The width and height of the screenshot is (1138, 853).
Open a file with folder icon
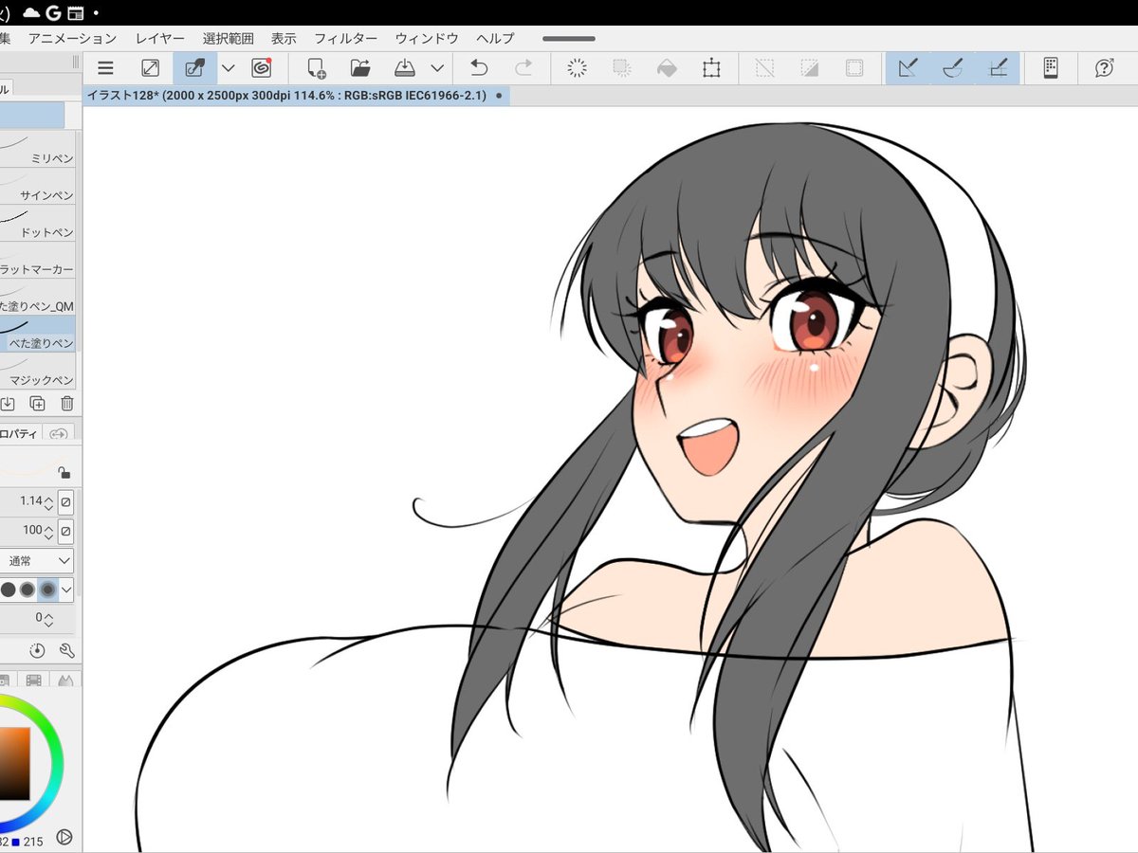tap(360, 68)
